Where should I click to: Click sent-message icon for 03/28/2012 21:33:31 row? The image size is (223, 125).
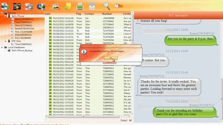point(50,37)
